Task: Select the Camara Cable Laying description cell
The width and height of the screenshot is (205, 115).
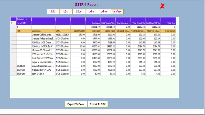Action: click(x=43, y=35)
